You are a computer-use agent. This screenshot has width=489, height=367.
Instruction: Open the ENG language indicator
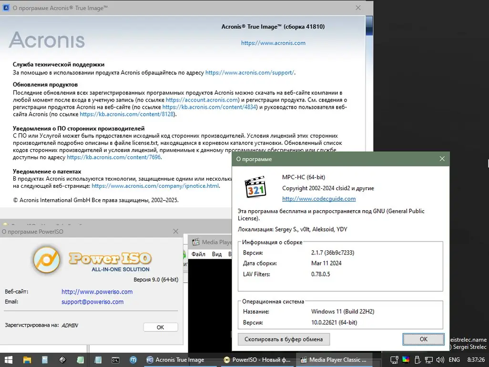pos(454,360)
